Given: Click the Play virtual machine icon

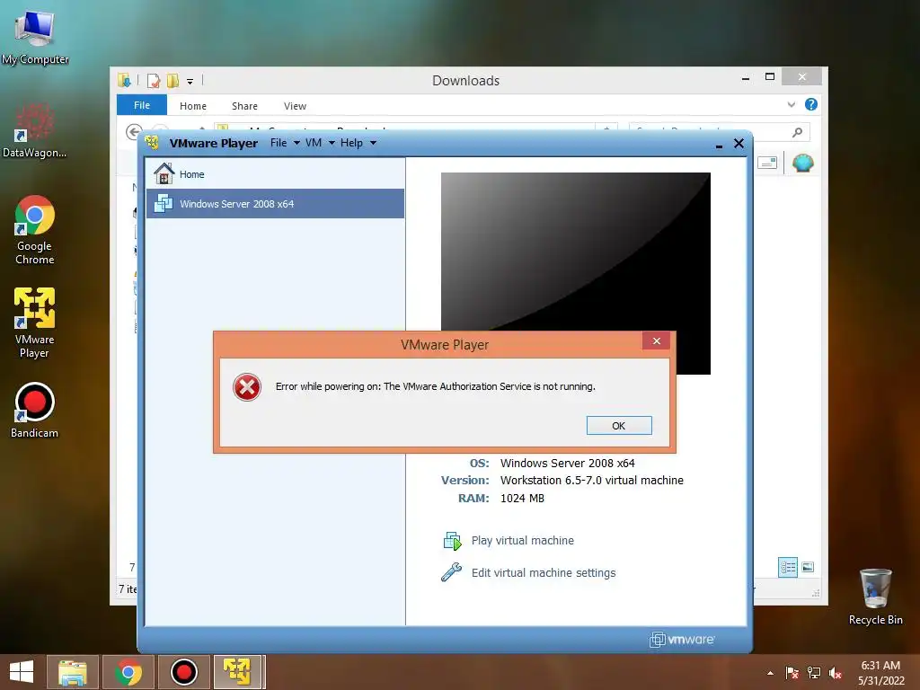Looking at the screenshot, I should pos(452,540).
